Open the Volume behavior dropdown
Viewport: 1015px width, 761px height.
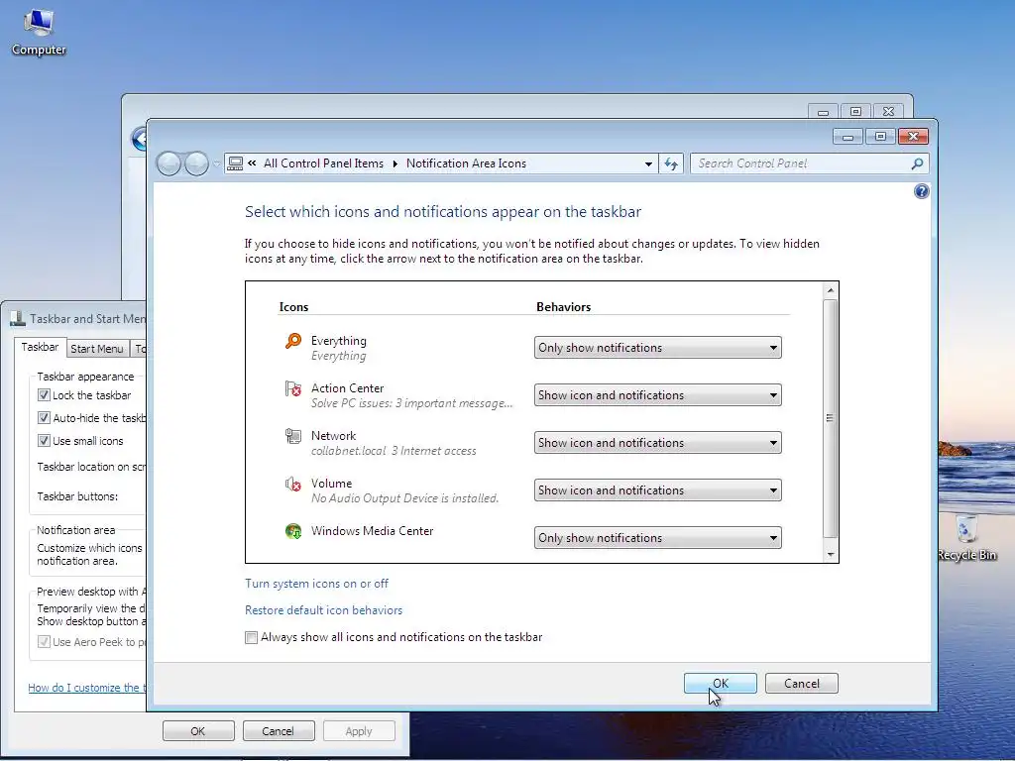[658, 490]
